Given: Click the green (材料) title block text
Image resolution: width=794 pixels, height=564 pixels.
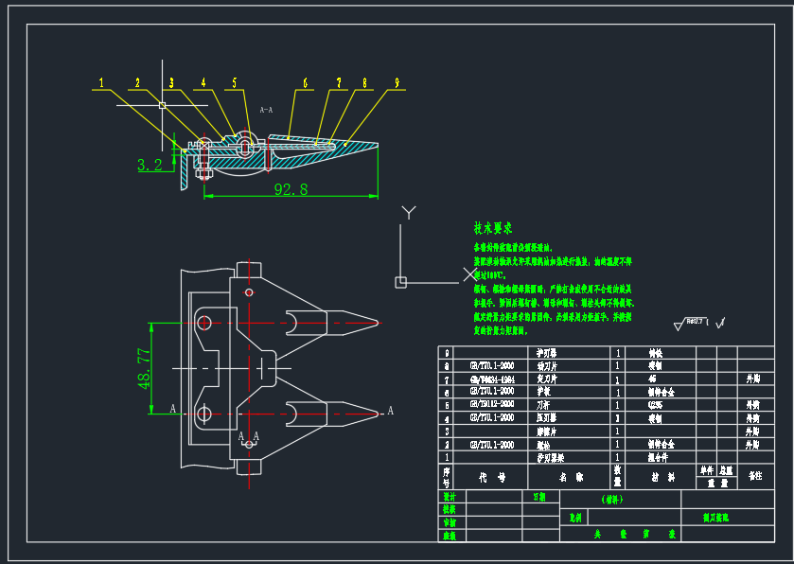Looking at the screenshot, I should point(612,500).
